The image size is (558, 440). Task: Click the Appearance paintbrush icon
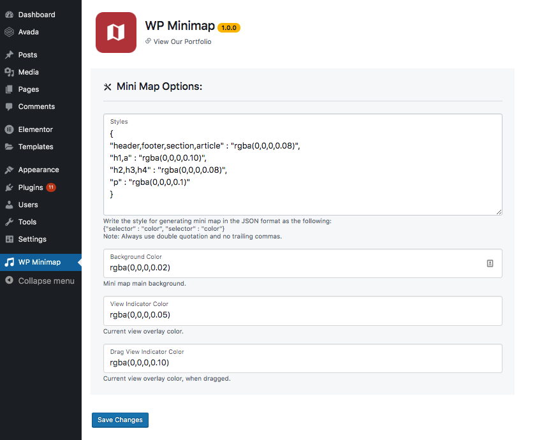[x=10, y=170]
